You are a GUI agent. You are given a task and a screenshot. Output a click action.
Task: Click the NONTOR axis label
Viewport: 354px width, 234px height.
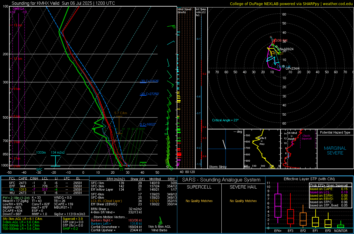pyautogui.click(x=341, y=231)
